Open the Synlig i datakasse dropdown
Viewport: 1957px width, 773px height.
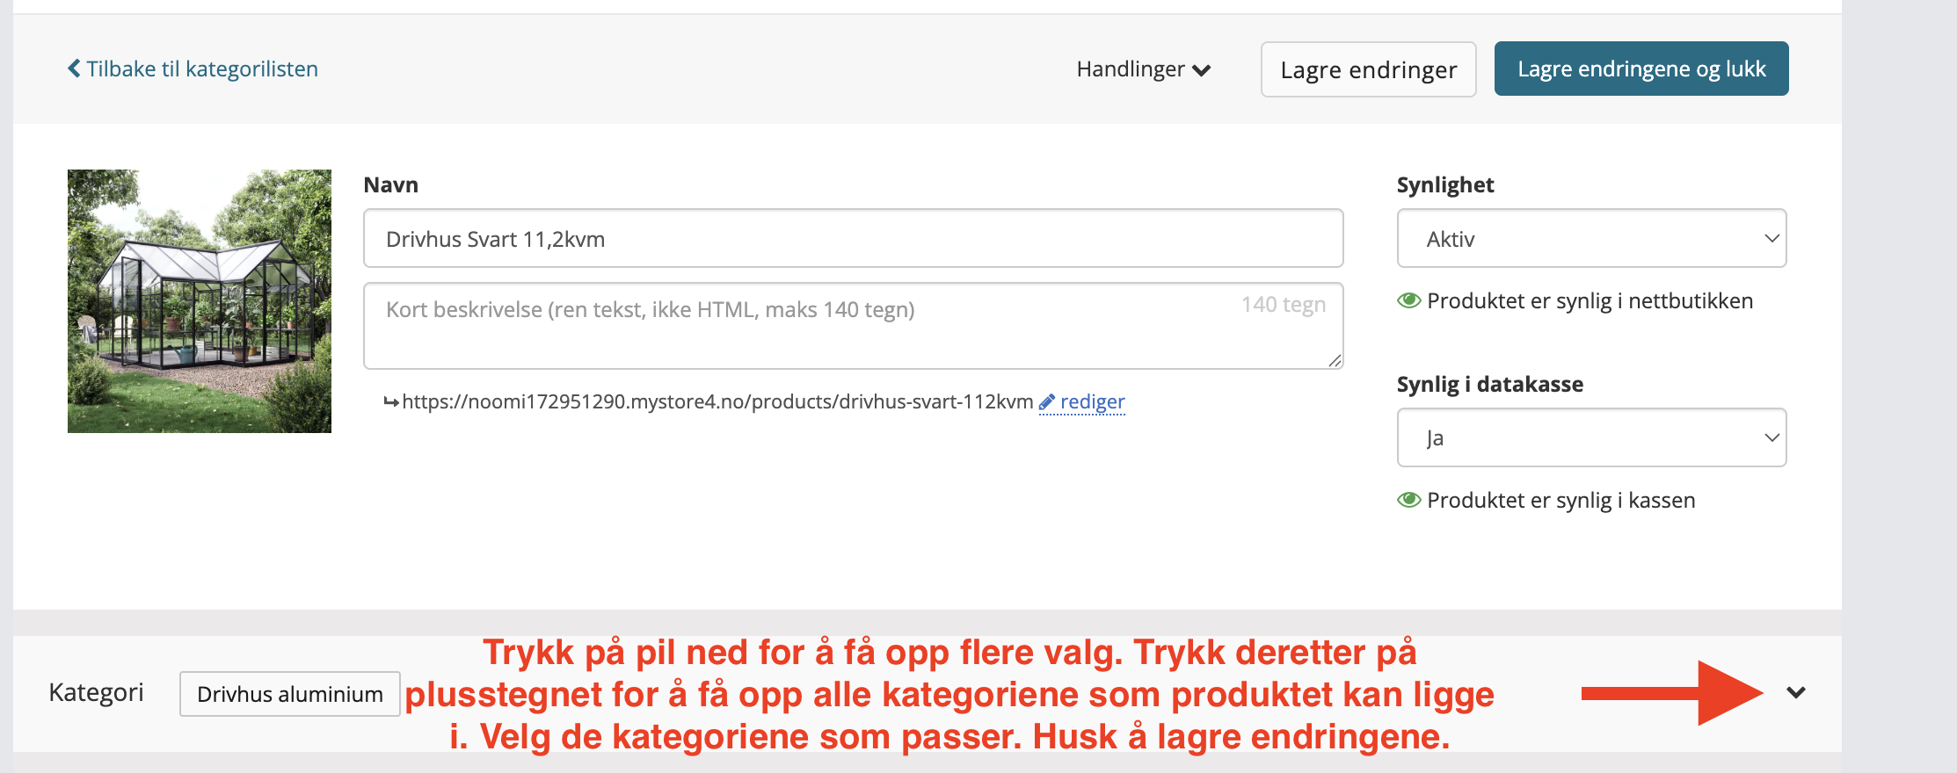coord(1591,437)
